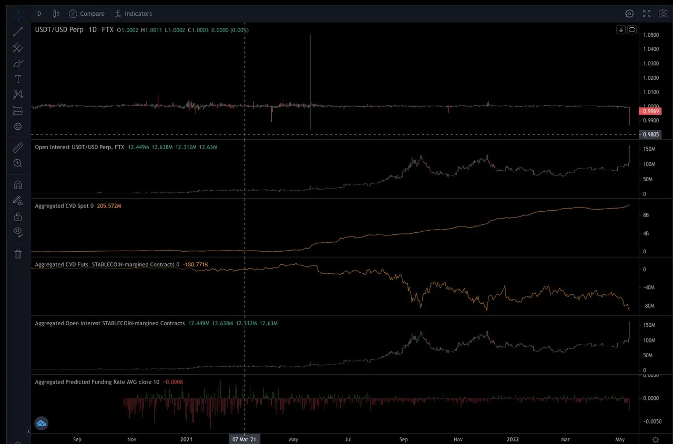Click the -80M label on futures CVD scale

coord(648,306)
